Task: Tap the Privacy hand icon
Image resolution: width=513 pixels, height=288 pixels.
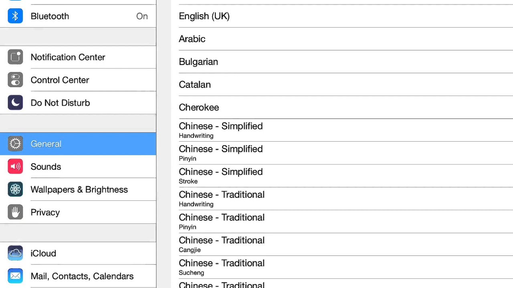Action: [15, 212]
